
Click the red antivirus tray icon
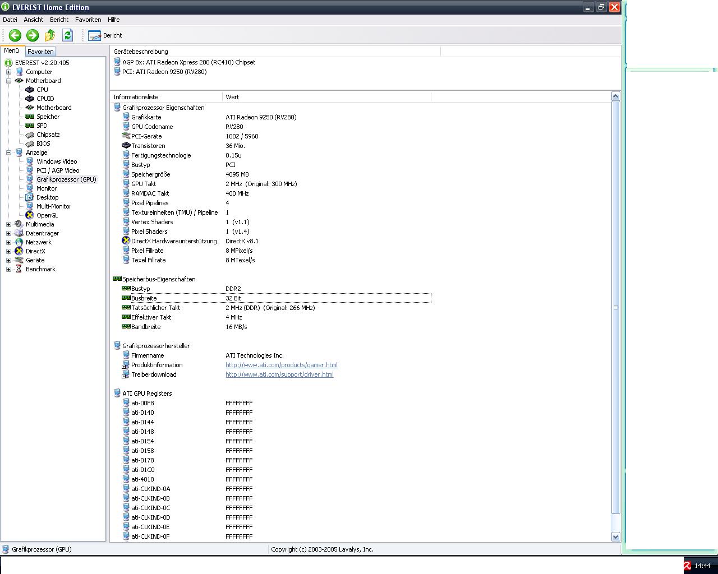(x=687, y=566)
